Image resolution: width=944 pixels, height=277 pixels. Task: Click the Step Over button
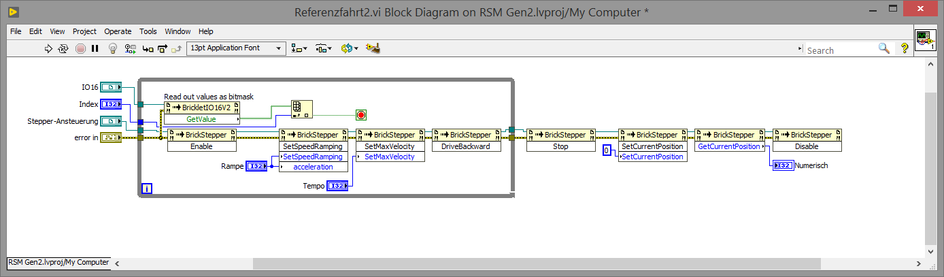pos(162,48)
